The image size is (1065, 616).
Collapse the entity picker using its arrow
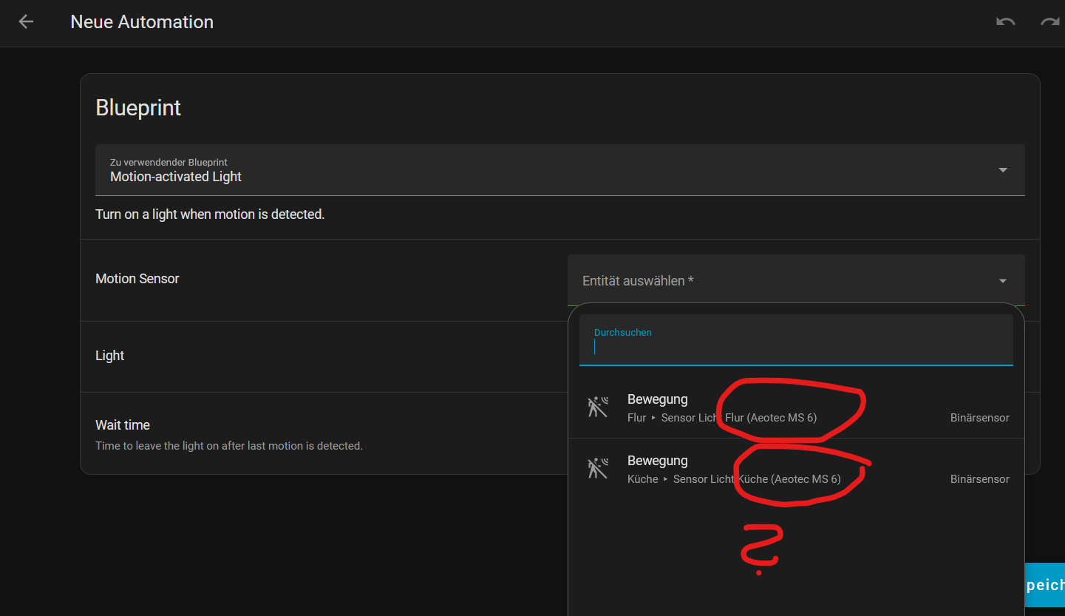(1003, 281)
